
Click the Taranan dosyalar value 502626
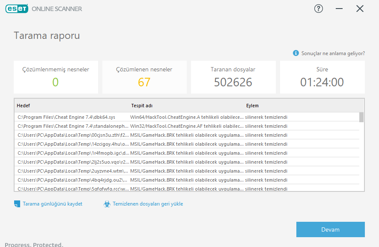pos(233,82)
